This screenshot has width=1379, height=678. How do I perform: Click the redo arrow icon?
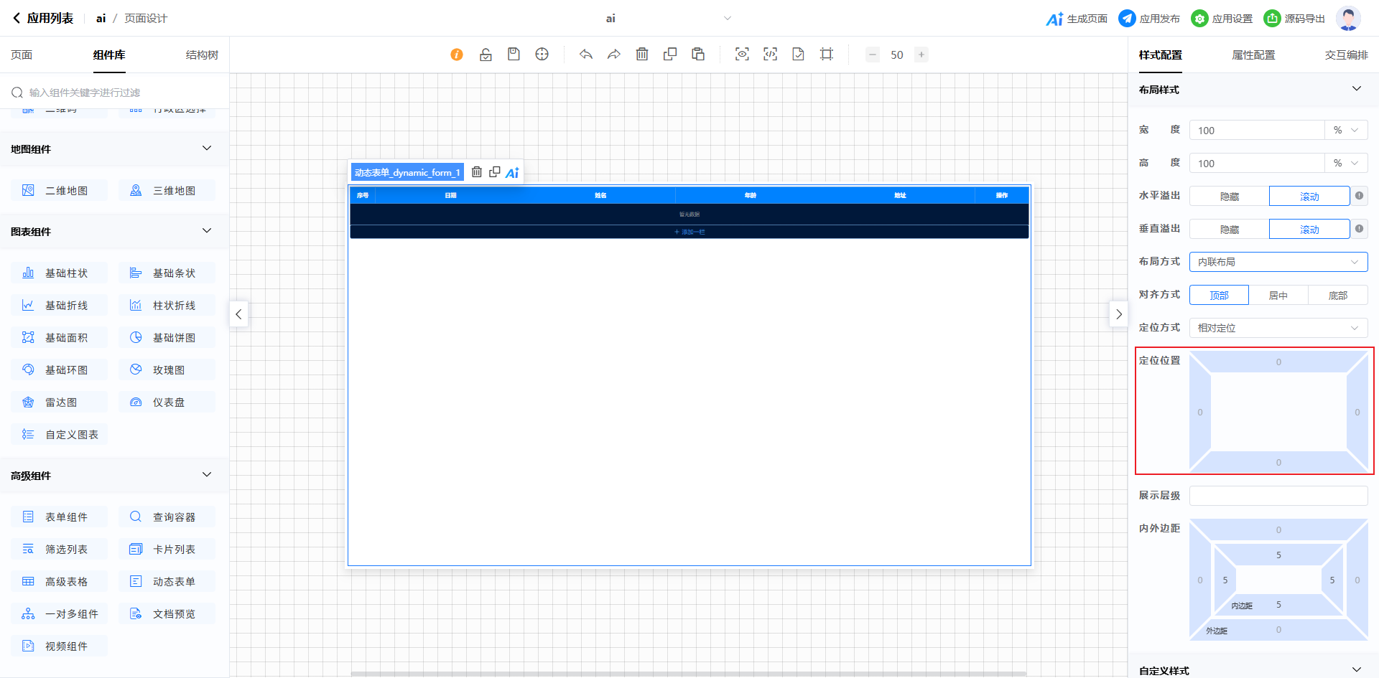click(614, 55)
